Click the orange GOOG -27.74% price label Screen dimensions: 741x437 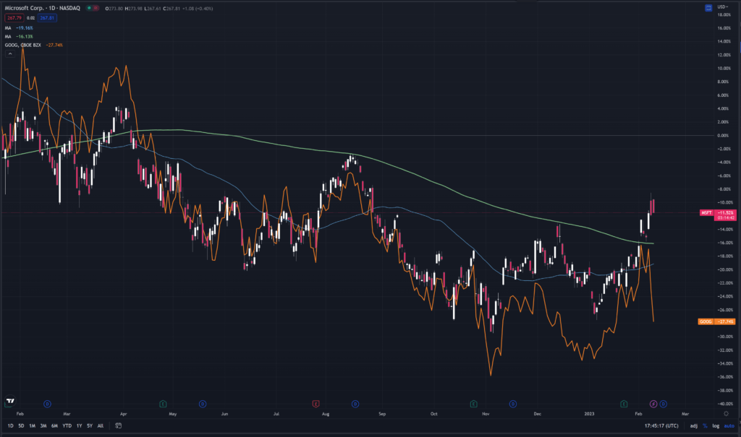click(716, 321)
